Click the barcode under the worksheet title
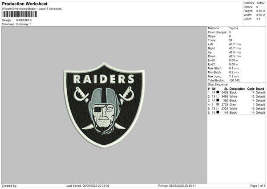 (20, 14)
